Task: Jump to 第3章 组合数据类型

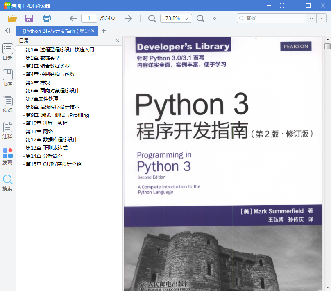Action: 48,66
